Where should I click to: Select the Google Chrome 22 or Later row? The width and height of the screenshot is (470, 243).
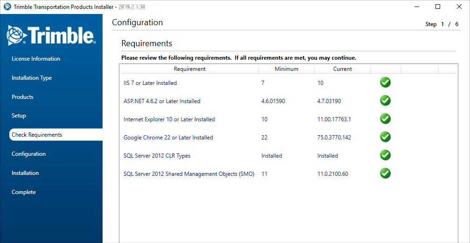(168, 138)
